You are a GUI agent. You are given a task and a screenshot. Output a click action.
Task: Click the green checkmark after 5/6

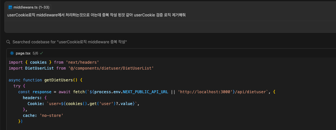pyautogui.click(x=41, y=53)
